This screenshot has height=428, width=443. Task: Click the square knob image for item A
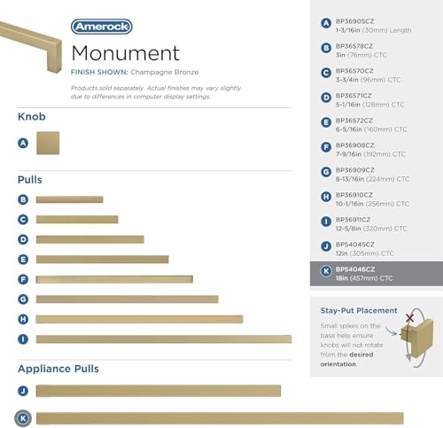[48, 144]
